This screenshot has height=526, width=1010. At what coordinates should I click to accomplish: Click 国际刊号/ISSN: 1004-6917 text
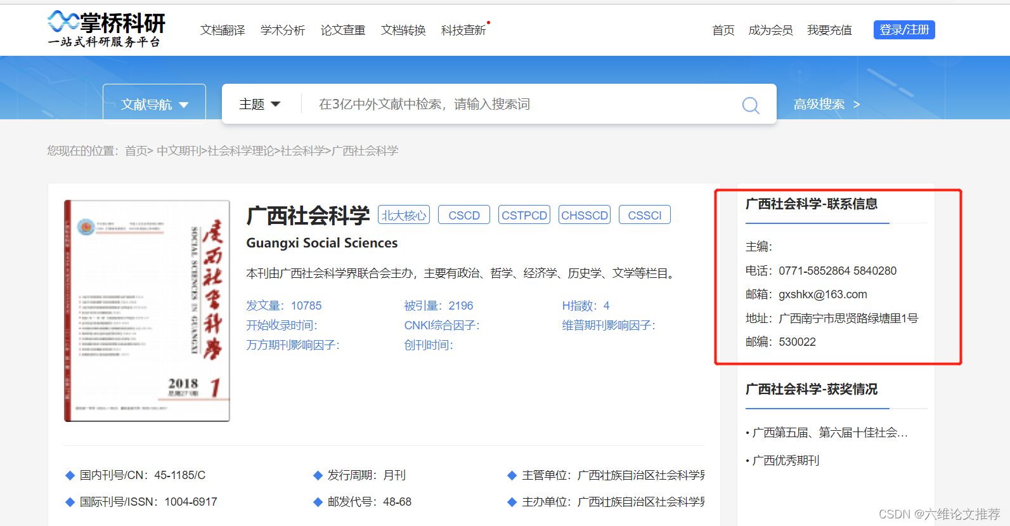tap(148, 502)
